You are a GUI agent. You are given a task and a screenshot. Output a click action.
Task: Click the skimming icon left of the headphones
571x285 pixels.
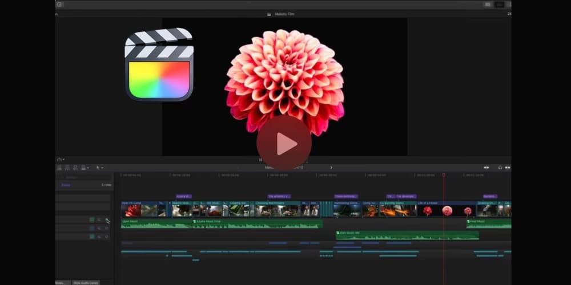pyautogui.click(x=486, y=168)
